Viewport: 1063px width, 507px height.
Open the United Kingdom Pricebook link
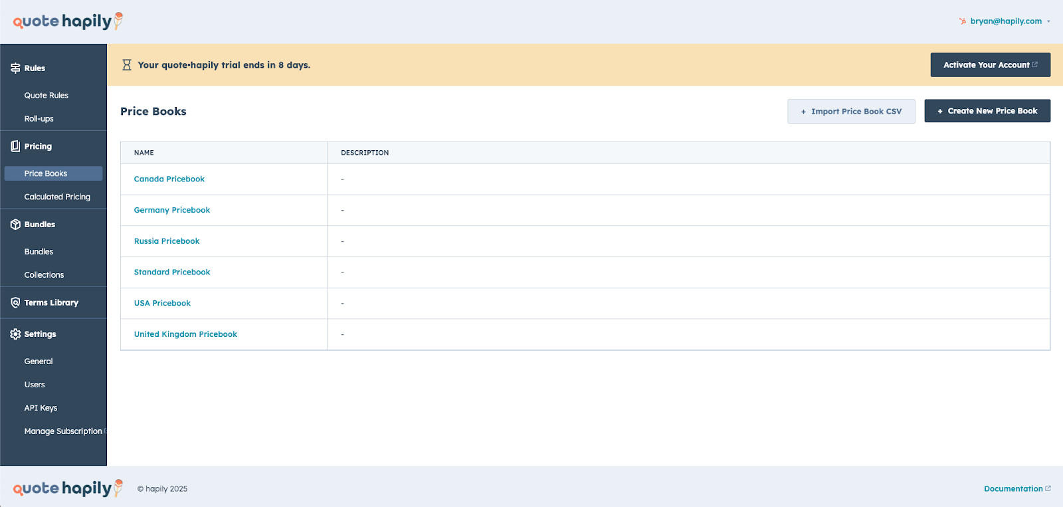pyautogui.click(x=185, y=334)
